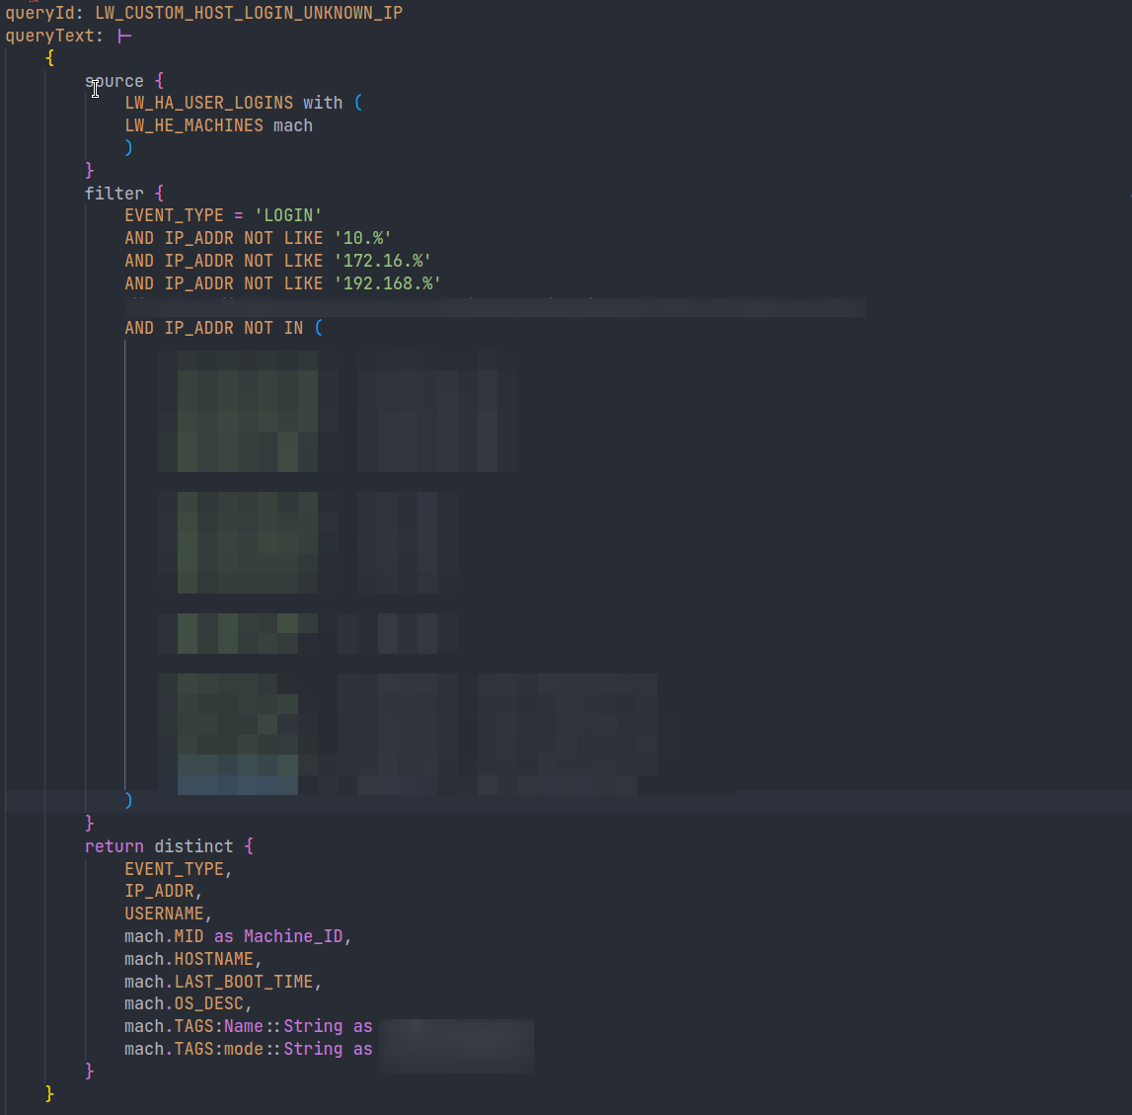Click the '192.168.%' string literal
Image resolution: width=1132 pixels, height=1115 pixels.
point(388,283)
